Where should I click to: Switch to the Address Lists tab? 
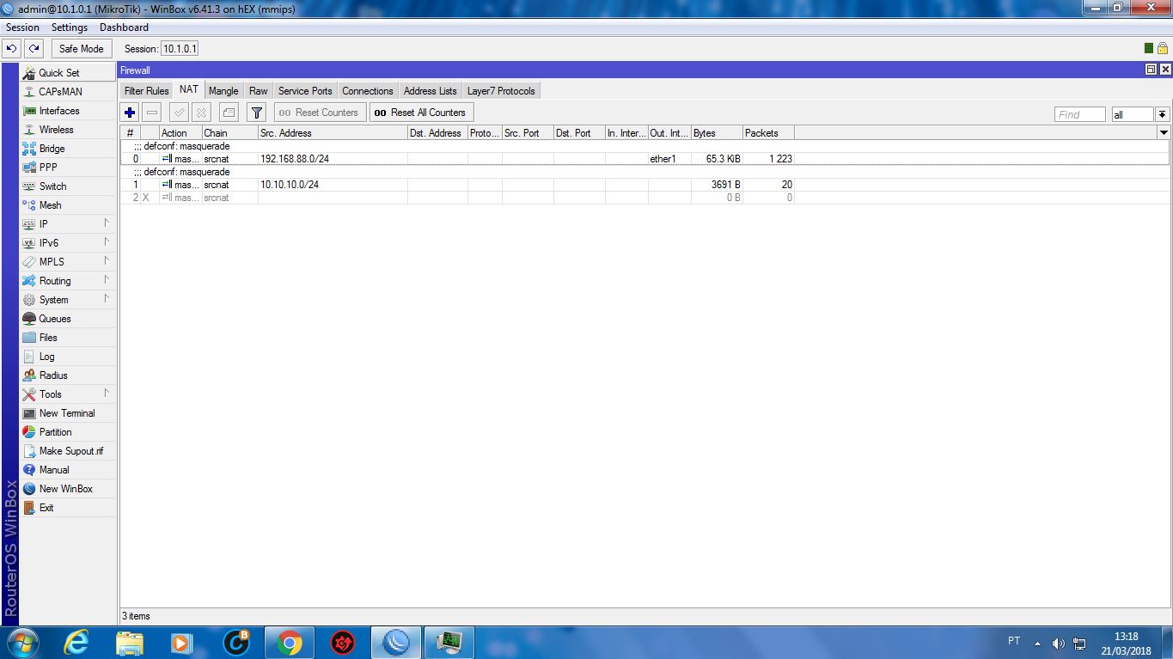tap(431, 91)
